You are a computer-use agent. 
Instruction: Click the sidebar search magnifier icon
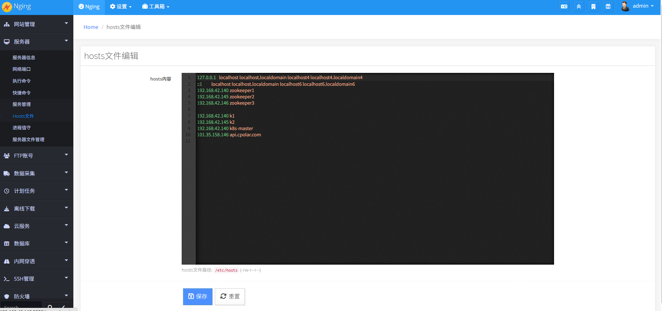point(50,307)
